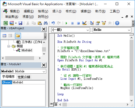Switch to the 性質分類 tab
This screenshot has height=108, width=135.
click(x=24, y=77)
